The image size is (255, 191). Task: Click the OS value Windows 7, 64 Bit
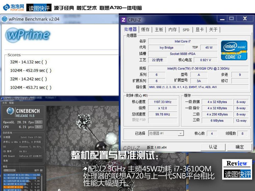(30, 147)
